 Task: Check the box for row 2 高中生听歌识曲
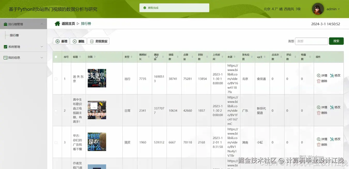[x=56, y=110]
